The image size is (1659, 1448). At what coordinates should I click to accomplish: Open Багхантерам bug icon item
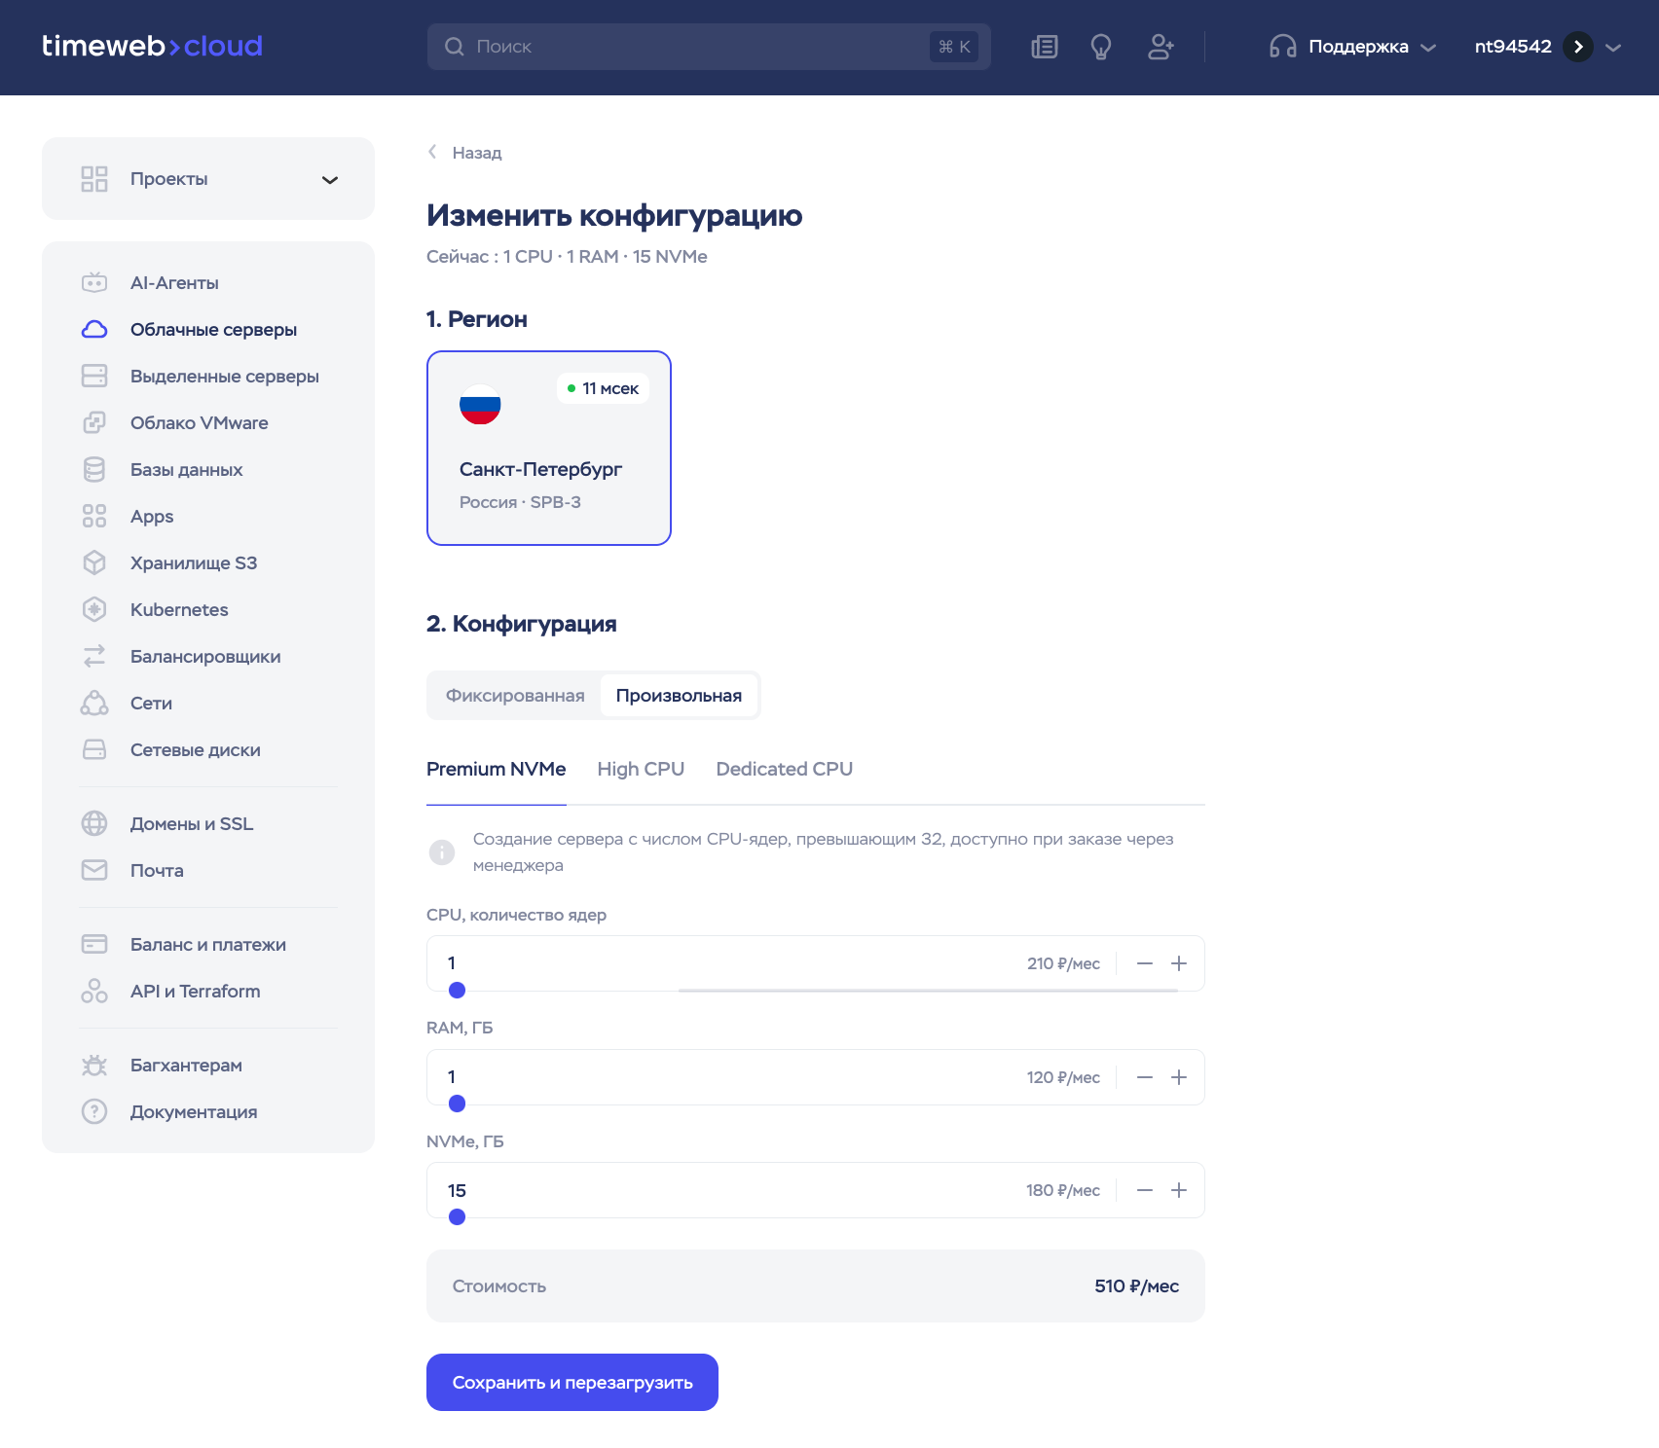click(94, 1066)
